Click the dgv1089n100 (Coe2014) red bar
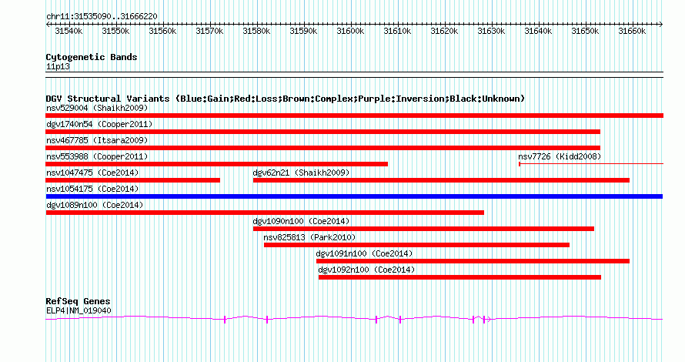The image size is (685, 362). [x=265, y=213]
